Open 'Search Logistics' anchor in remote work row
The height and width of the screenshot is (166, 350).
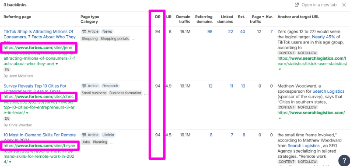click(x=303, y=146)
